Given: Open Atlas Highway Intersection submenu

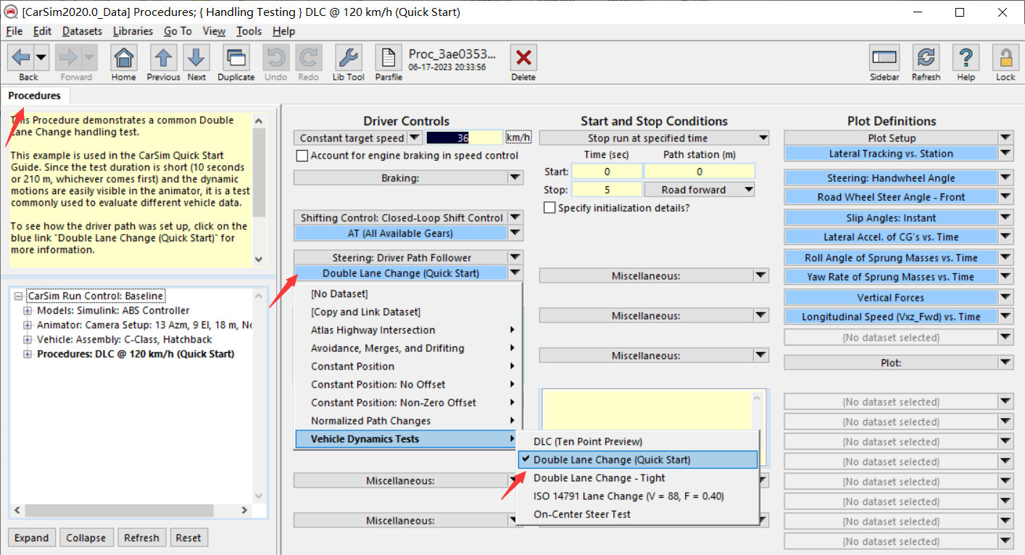Looking at the screenshot, I should (x=407, y=330).
